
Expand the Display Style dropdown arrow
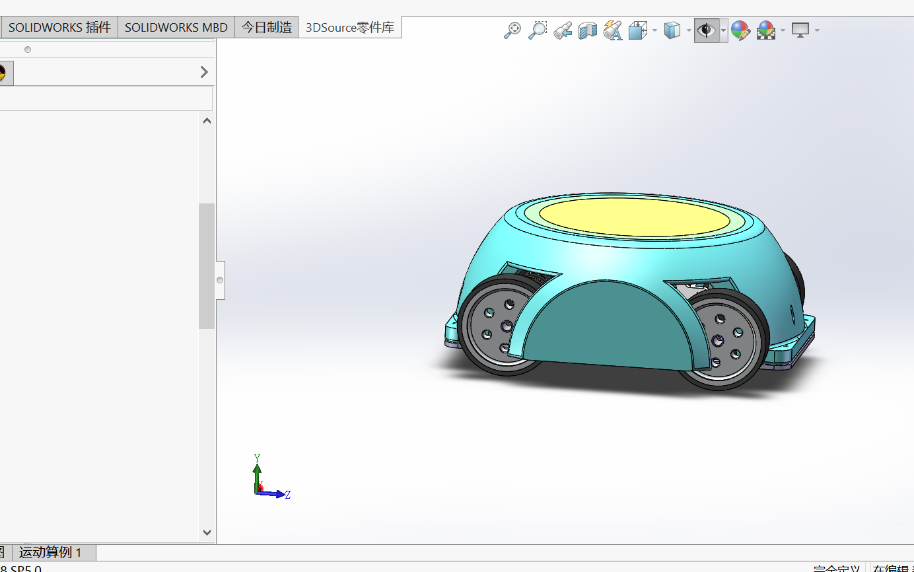pos(689,30)
